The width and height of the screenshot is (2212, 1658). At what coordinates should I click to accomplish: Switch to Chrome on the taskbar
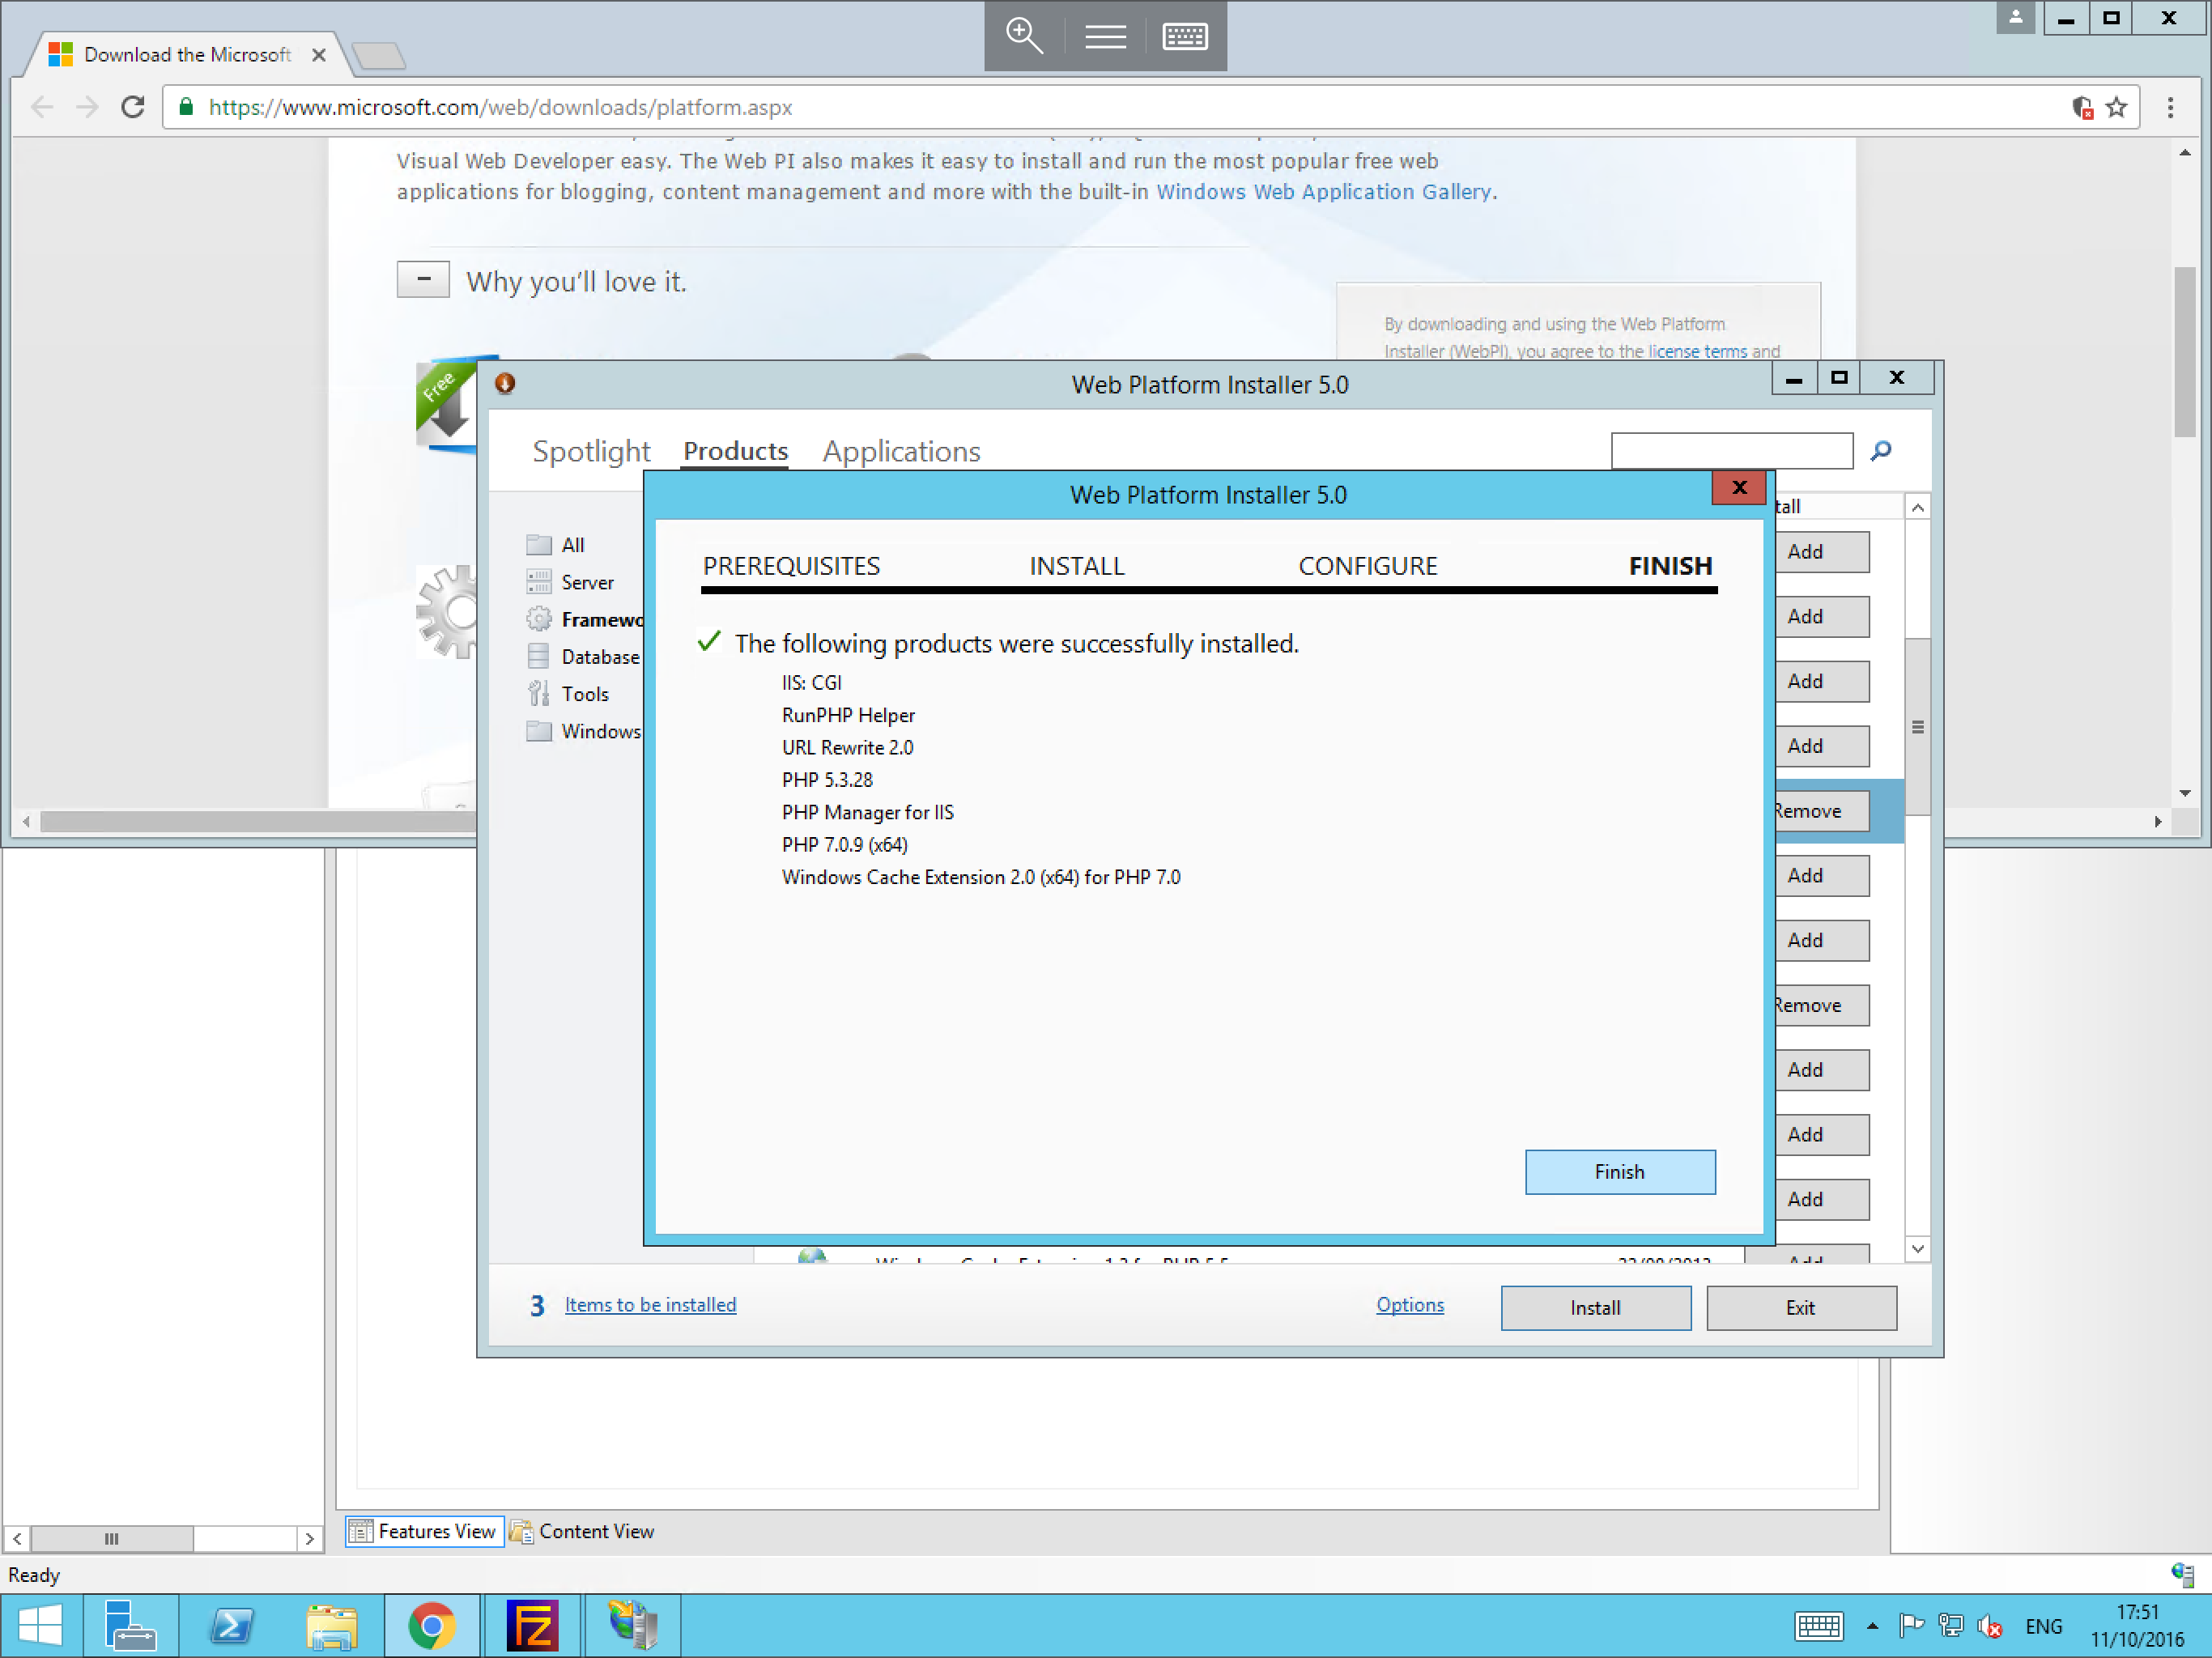(x=432, y=1624)
